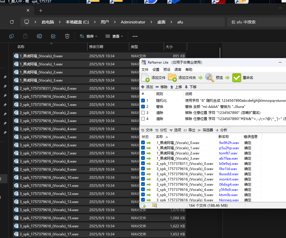Open the 设置 menu in ReNamer
This screenshot has width=286, height=238.
(x=156, y=70)
